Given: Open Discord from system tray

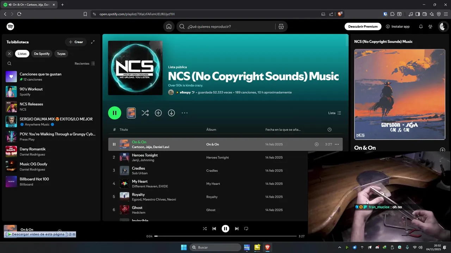Looking at the screenshot, I should pyautogui.click(x=377, y=247).
